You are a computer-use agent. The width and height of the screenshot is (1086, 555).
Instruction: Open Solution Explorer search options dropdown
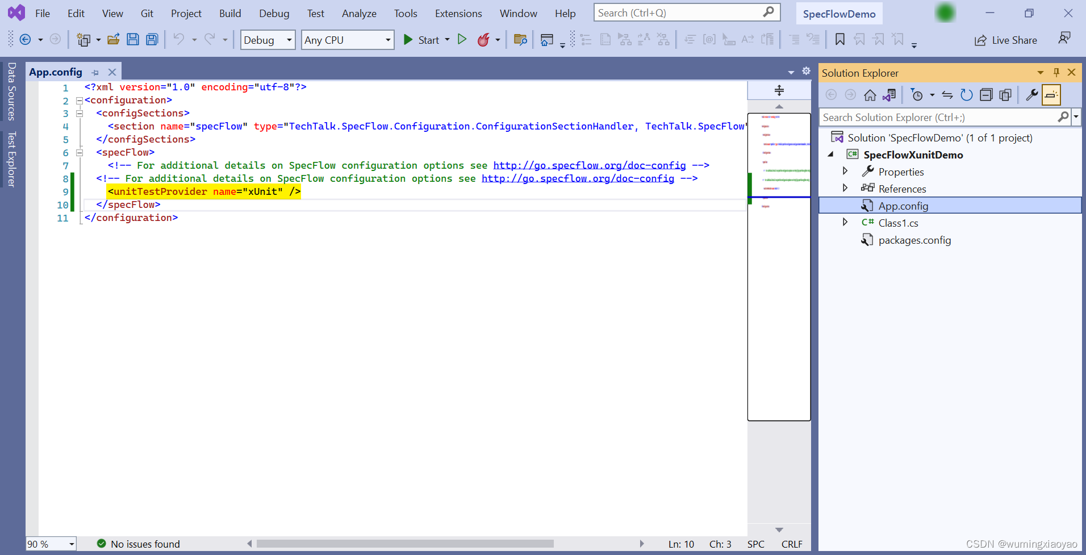(x=1076, y=117)
